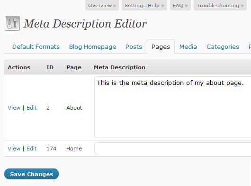This screenshot has height=186, width=251.
Task: Click the ID column header
Action: (x=50, y=67)
